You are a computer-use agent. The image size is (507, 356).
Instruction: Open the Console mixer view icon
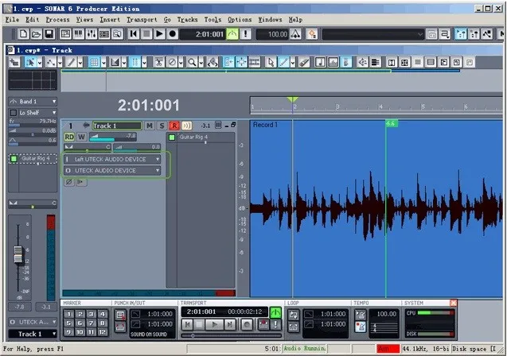[x=92, y=34]
